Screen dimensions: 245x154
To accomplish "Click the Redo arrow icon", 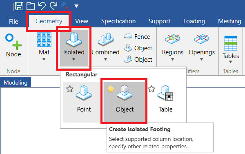I will tap(53, 6).
